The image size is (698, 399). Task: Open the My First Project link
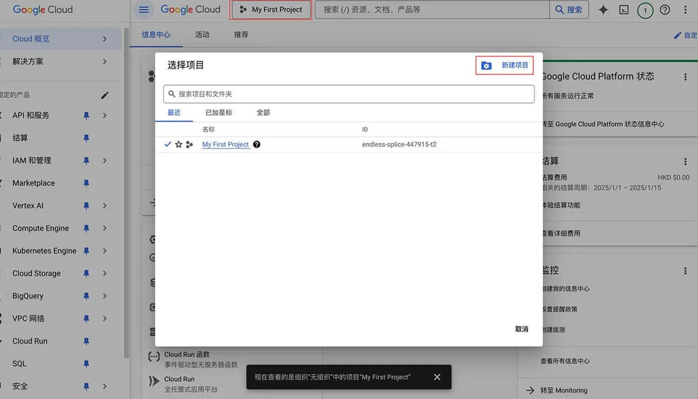point(225,144)
